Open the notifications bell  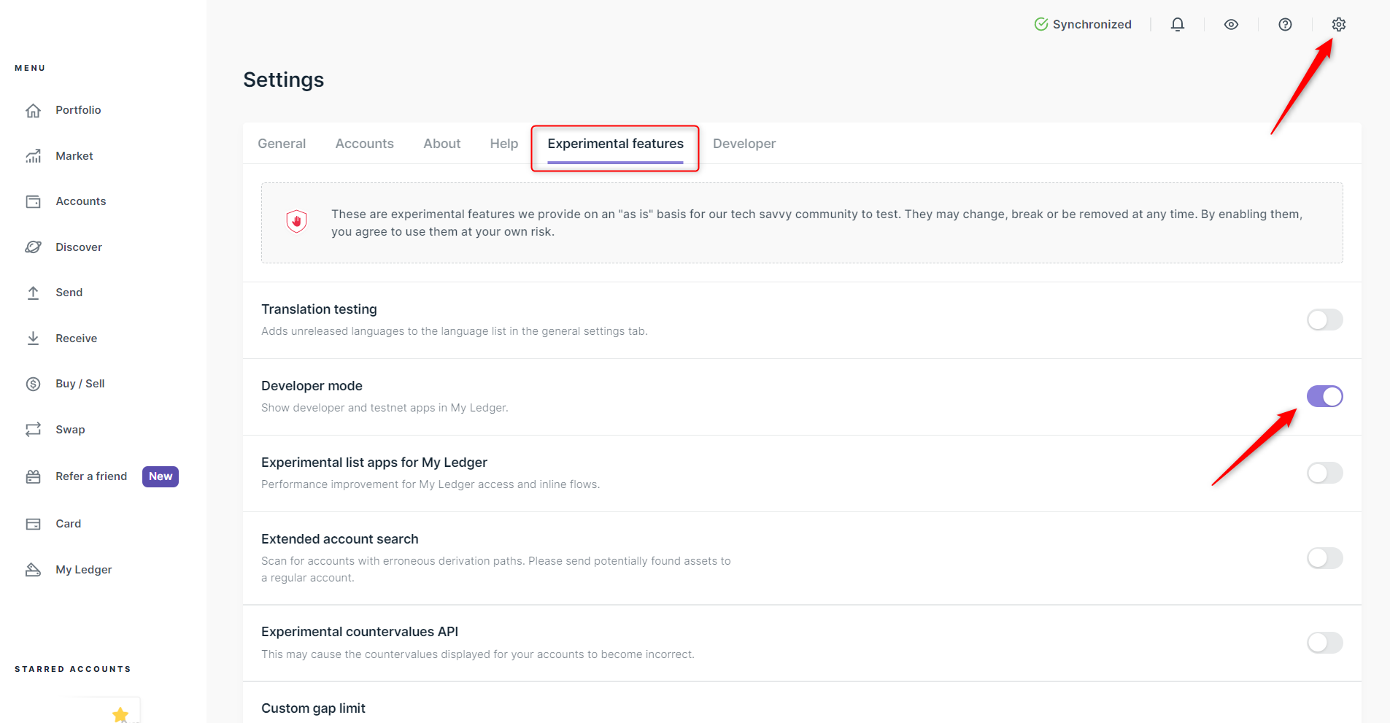[x=1178, y=24]
